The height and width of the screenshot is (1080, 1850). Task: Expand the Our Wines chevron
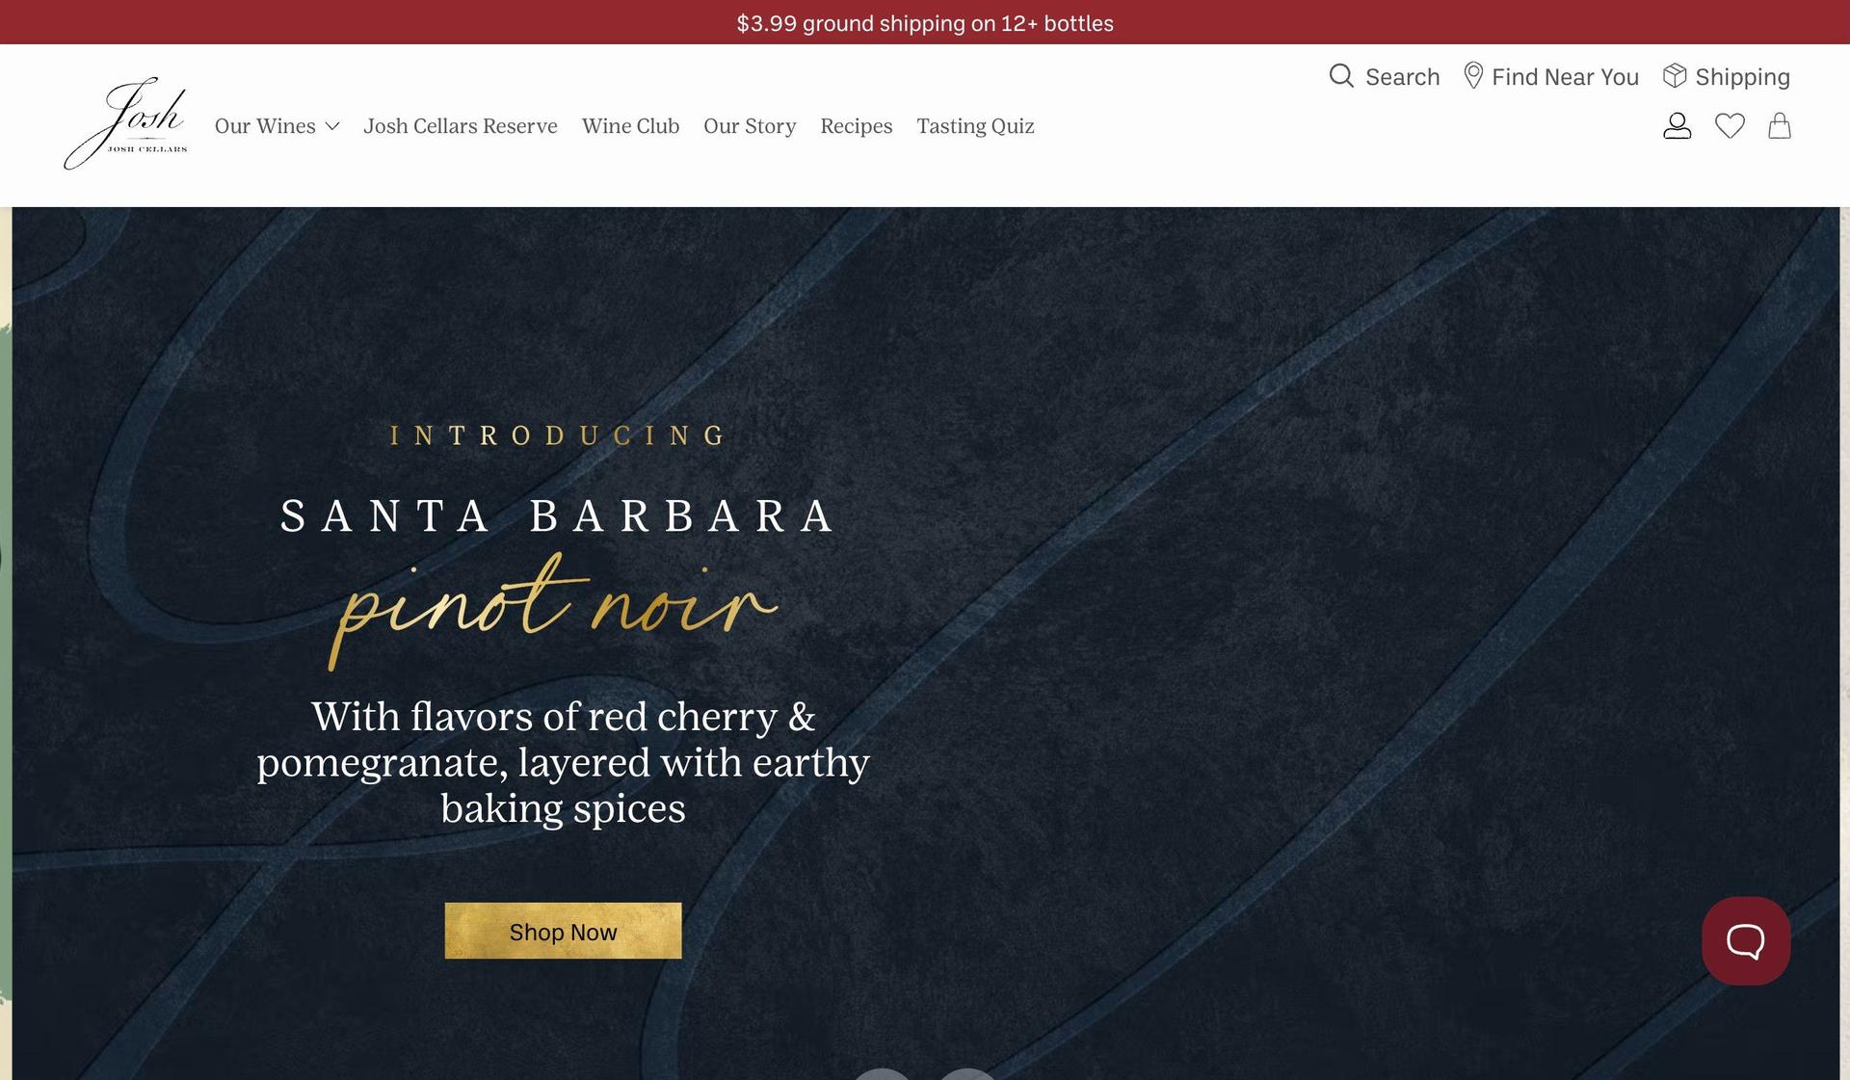[332, 126]
